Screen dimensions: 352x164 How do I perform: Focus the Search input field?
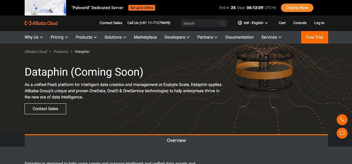(x=204, y=23)
